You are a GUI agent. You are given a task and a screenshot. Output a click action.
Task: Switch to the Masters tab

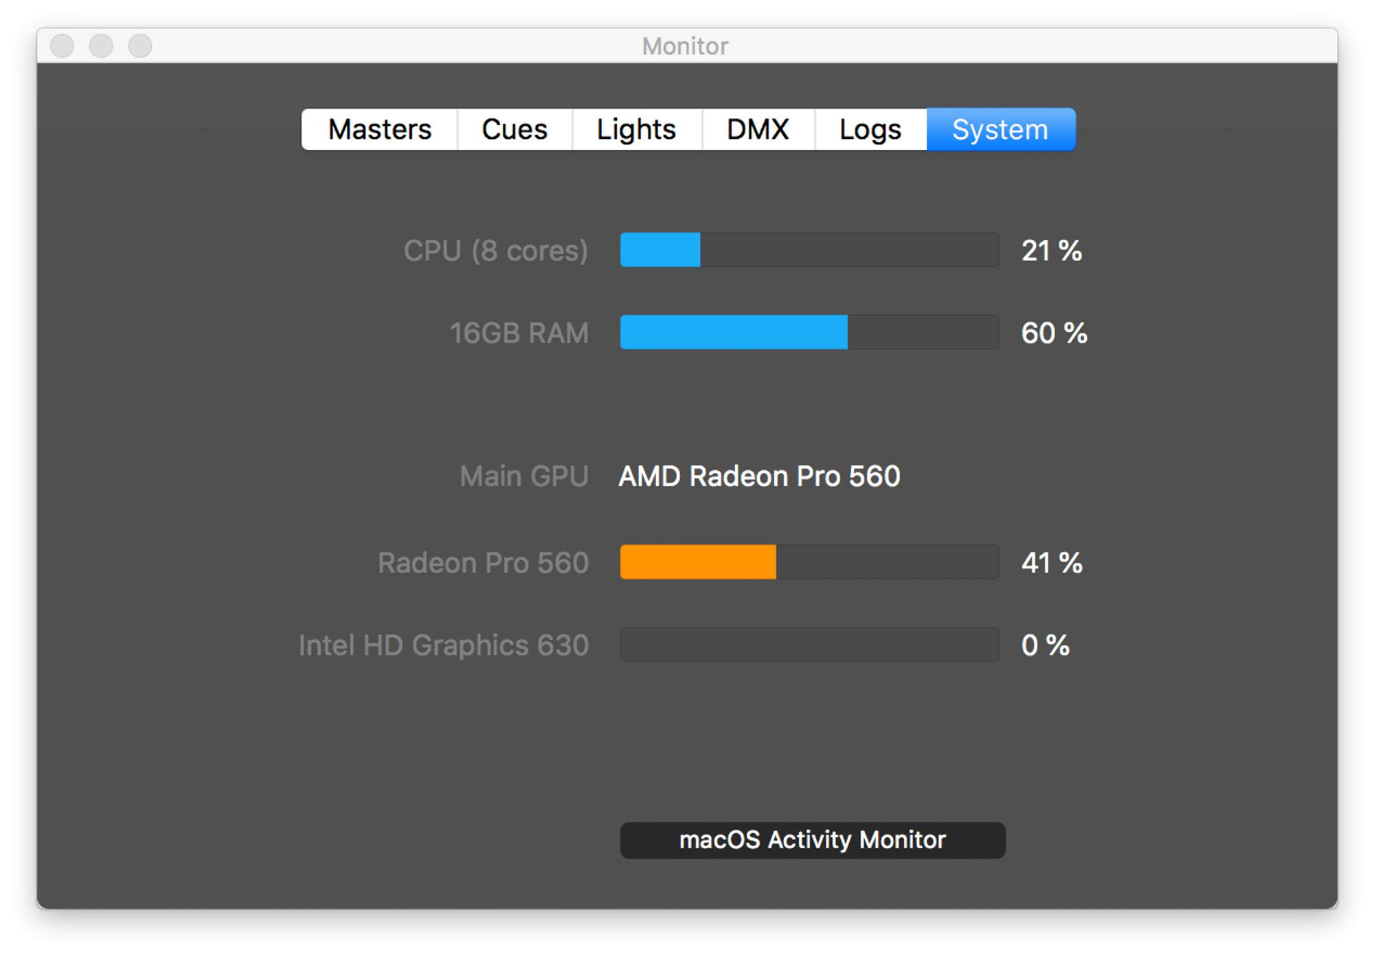tap(379, 129)
